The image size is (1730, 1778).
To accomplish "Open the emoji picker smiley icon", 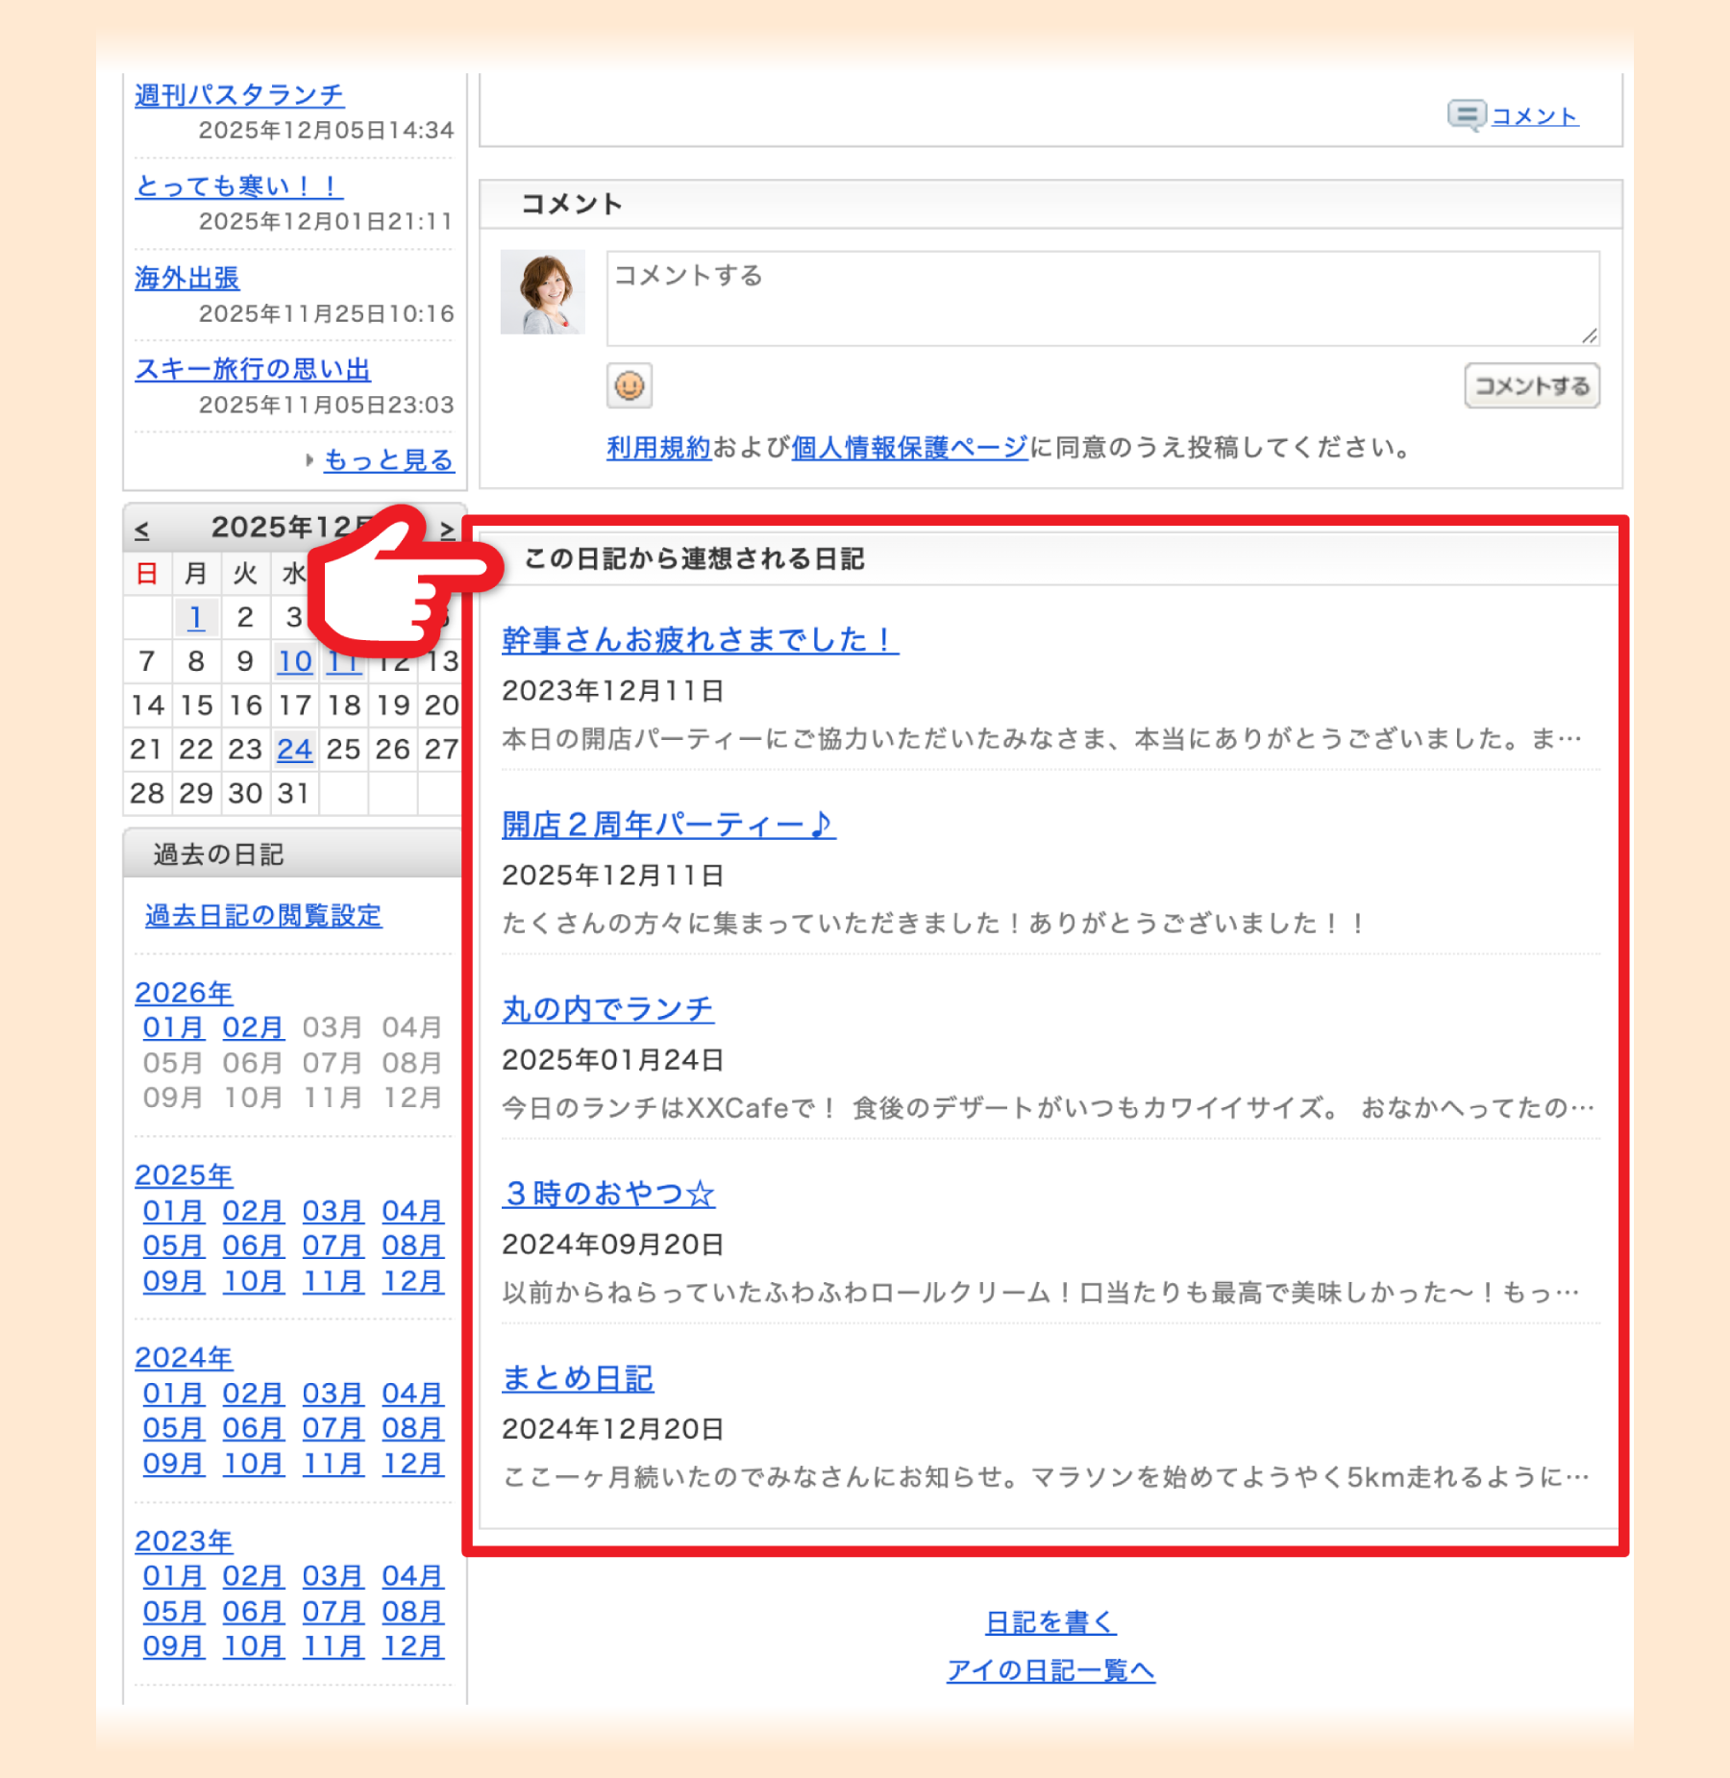I will coord(630,386).
